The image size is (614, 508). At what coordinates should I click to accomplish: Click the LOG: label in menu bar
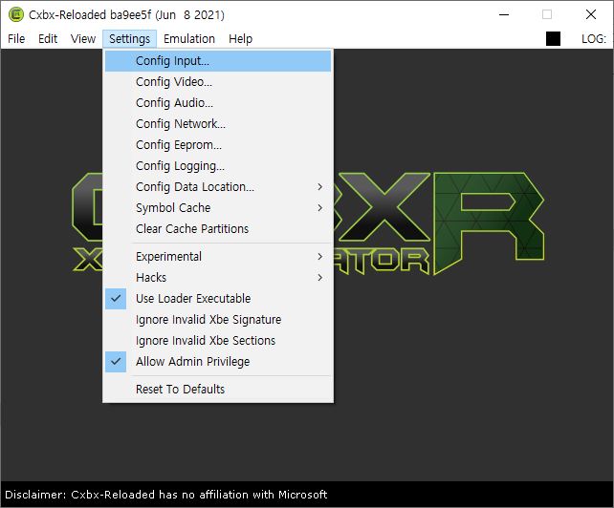click(x=594, y=39)
